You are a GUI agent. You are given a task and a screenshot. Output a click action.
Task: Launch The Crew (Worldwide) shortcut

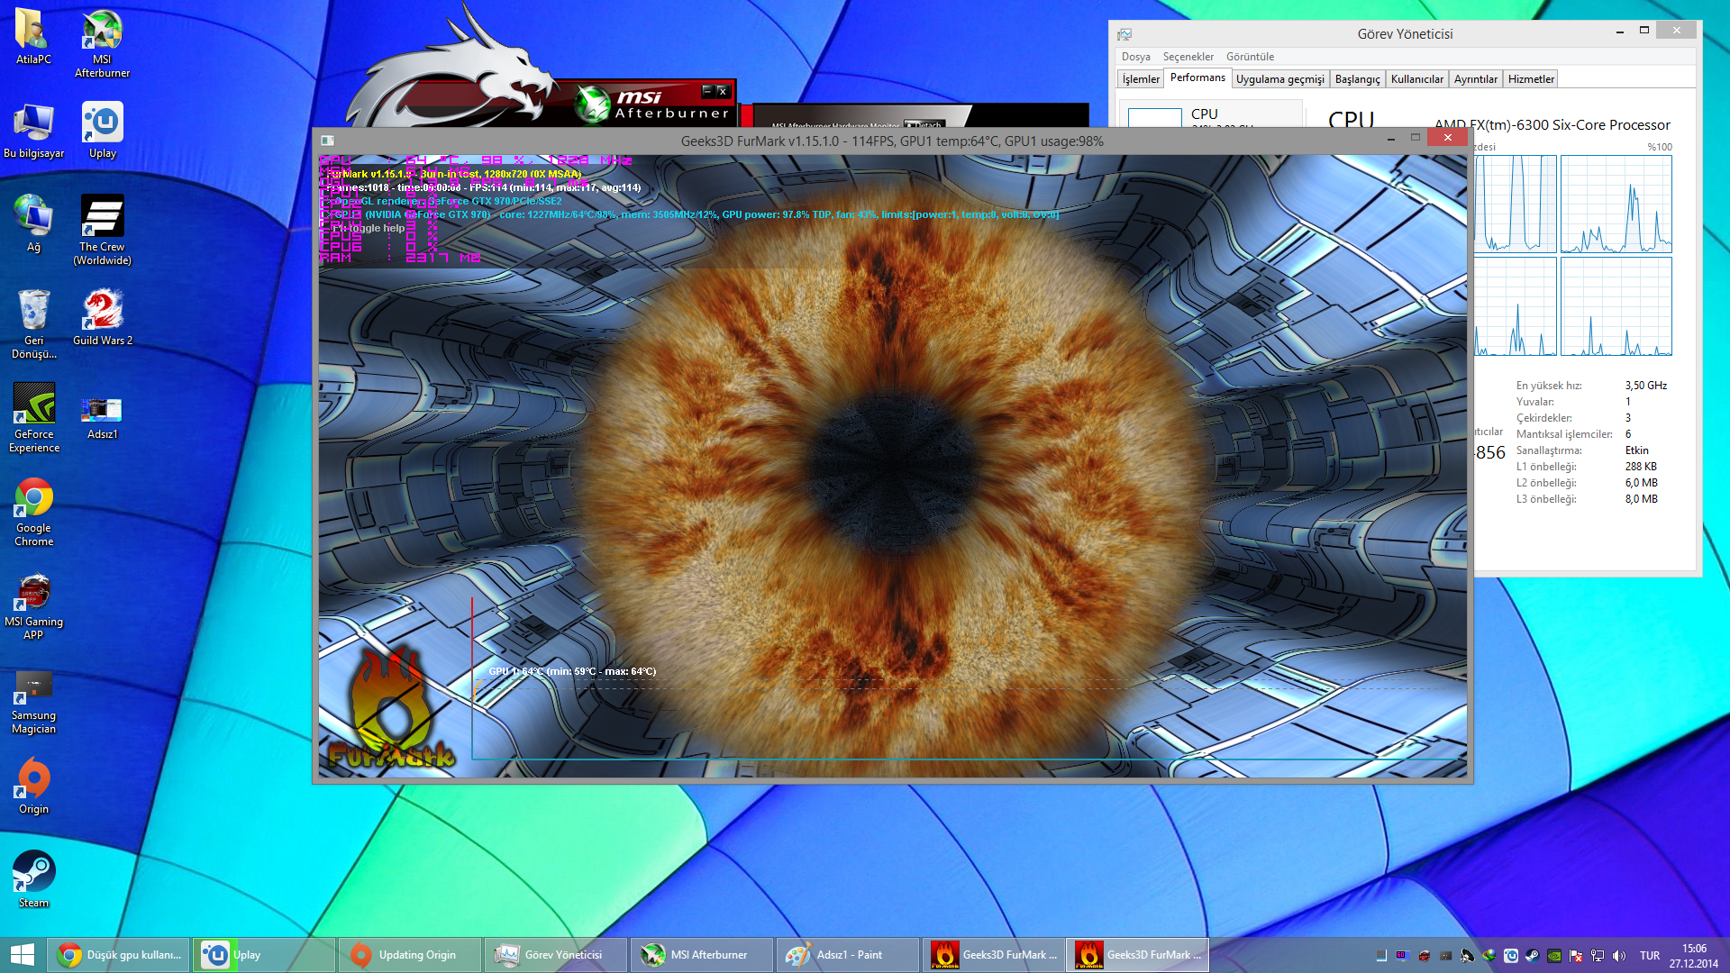pos(102,231)
